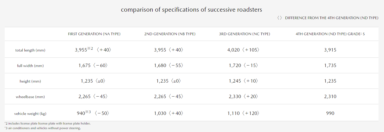Screen dimensions: 384x132
Task: Select the 4th Generation (ND Type) Grade S header
Action: point(330,34)
